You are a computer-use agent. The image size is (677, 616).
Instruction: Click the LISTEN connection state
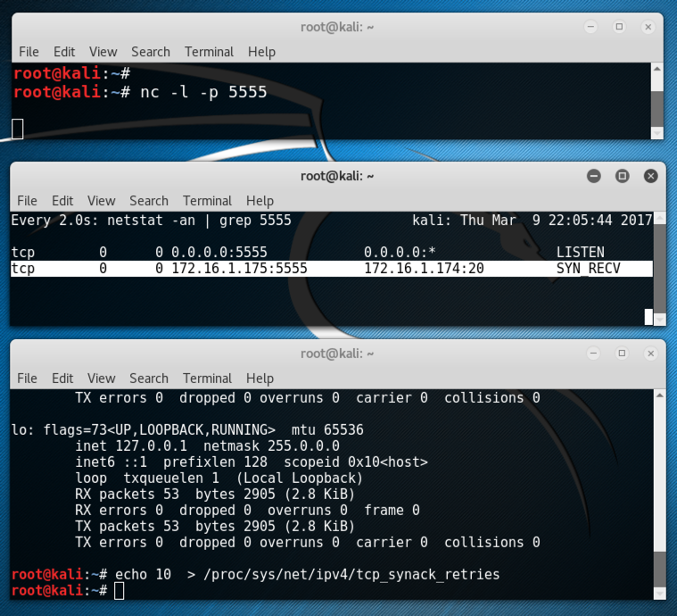point(581,253)
